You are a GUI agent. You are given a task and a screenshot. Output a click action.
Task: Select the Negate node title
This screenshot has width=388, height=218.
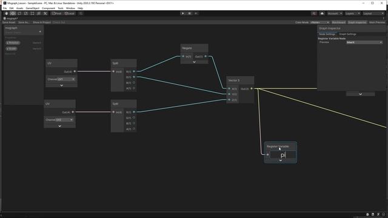pyautogui.click(x=187, y=48)
